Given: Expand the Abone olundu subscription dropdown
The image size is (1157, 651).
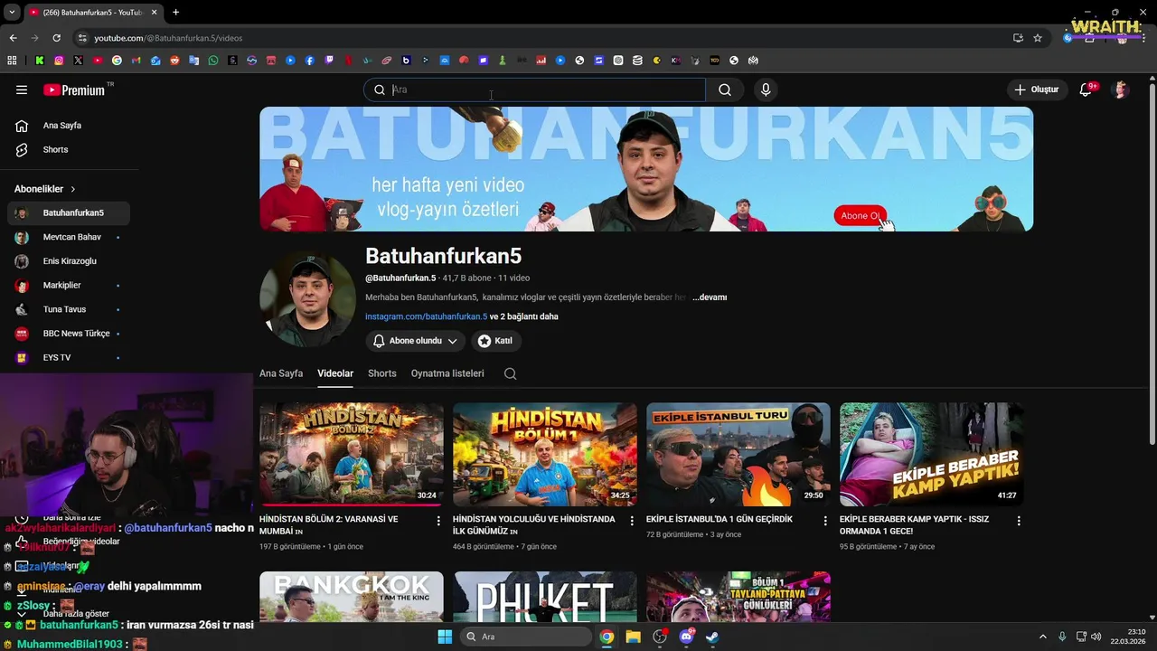Looking at the screenshot, I should tap(416, 341).
